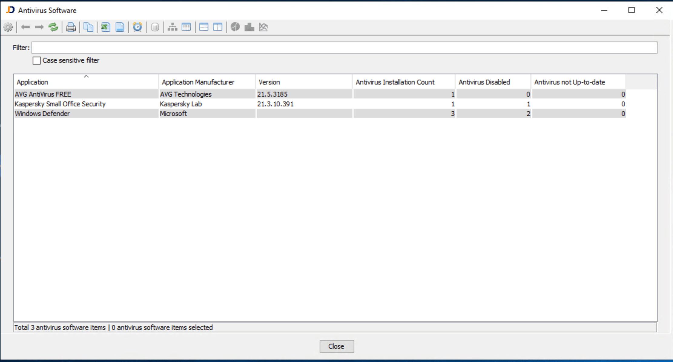This screenshot has height=362, width=673.
Task: Click the green refresh arrows icon
Action: click(x=53, y=27)
